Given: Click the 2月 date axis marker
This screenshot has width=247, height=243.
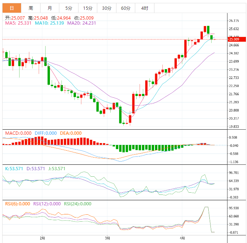Looking at the screenshot, I should point(42,238).
